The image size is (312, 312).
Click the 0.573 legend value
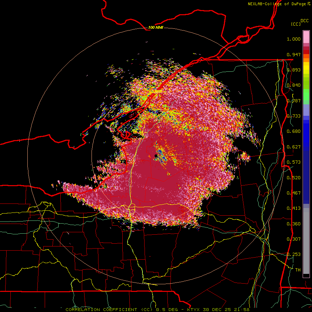point(294,162)
